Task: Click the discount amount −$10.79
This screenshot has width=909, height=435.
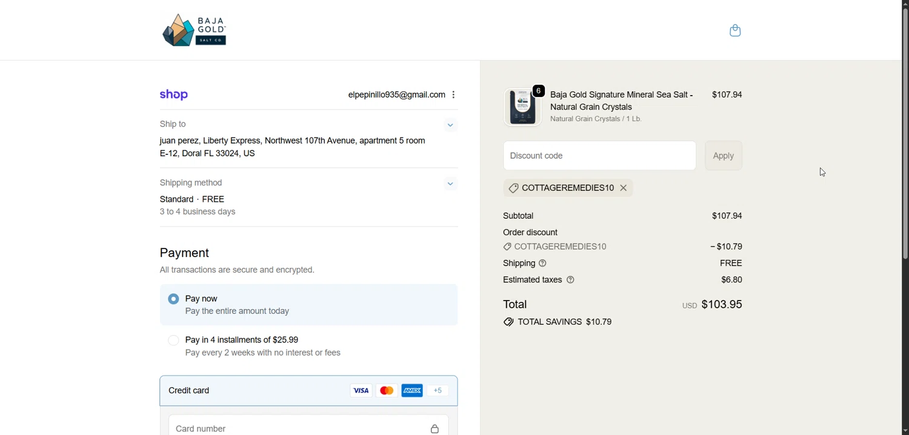Action: click(727, 247)
